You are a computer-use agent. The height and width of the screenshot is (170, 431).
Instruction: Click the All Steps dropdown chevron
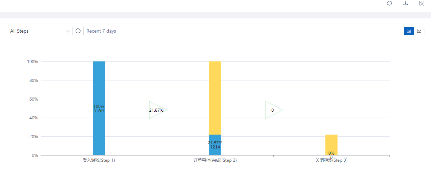tap(68, 31)
